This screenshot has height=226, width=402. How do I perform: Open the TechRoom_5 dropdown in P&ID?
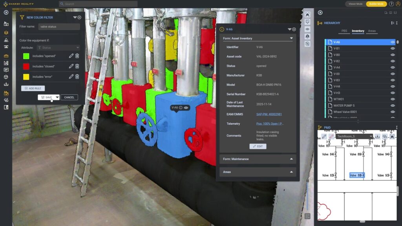[354, 136]
